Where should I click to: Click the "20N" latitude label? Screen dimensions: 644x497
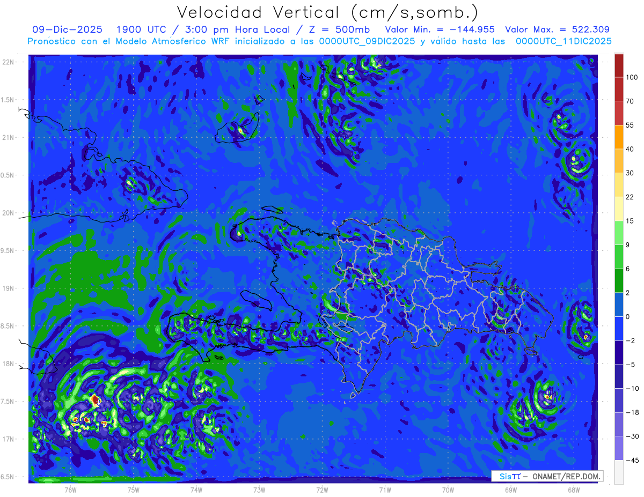[8, 213]
